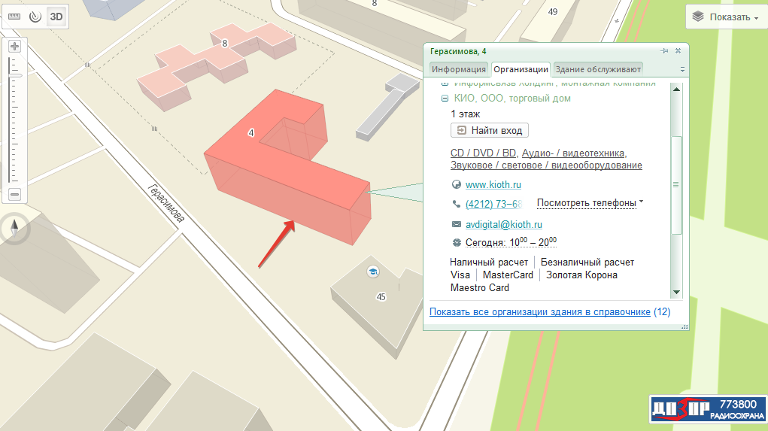Open Показать все организации здания в справочнике
Image resolution: width=768 pixels, height=431 pixels.
[540, 312]
